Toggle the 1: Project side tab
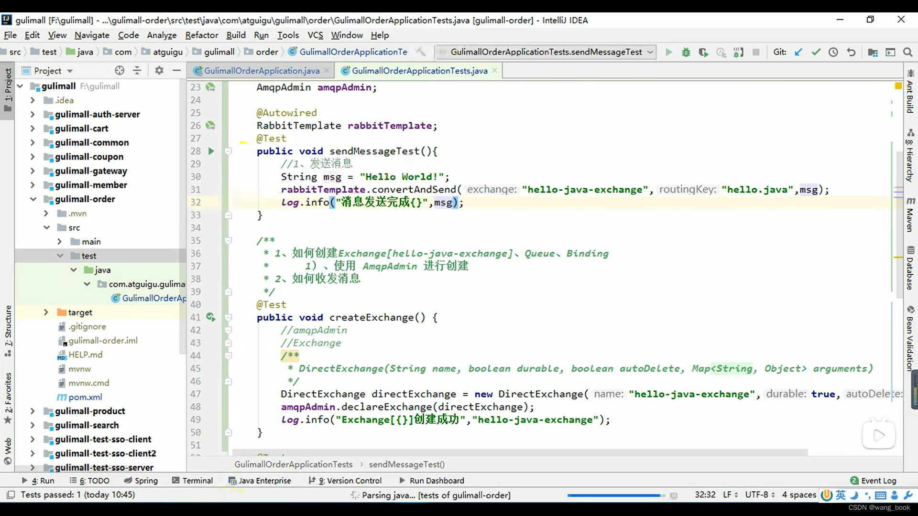The image size is (918, 516). tap(8, 90)
